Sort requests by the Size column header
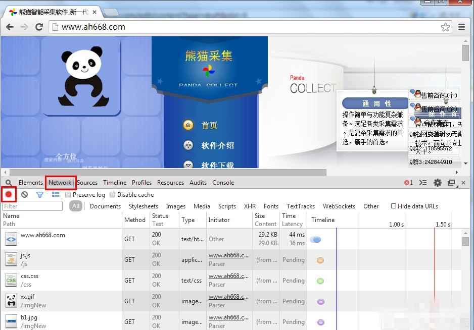 tap(260, 216)
